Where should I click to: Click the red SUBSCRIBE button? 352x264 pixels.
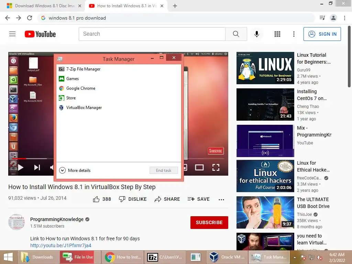tap(209, 222)
